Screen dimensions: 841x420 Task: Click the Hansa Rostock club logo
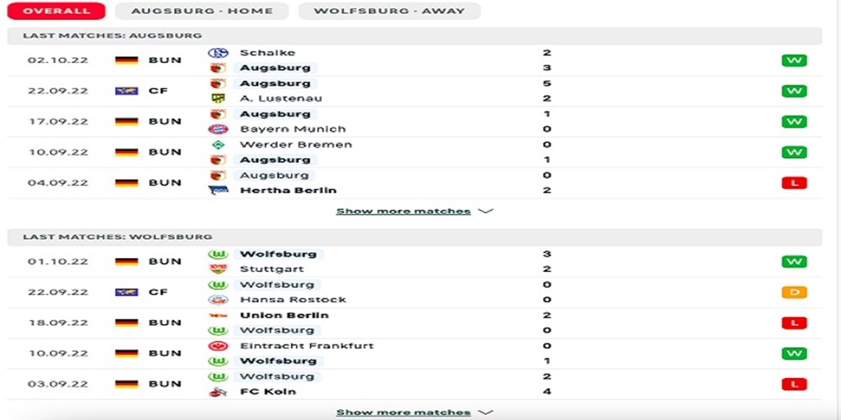218,300
